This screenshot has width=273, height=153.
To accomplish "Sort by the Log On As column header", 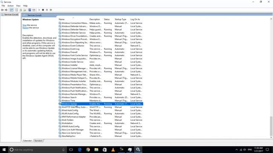I will pyautogui.click(x=136, y=20).
